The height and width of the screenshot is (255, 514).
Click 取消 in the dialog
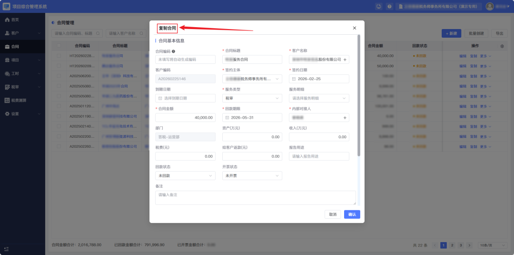[x=333, y=214]
